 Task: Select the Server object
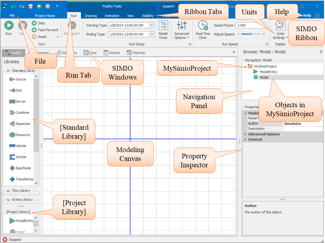[x=17, y=101]
